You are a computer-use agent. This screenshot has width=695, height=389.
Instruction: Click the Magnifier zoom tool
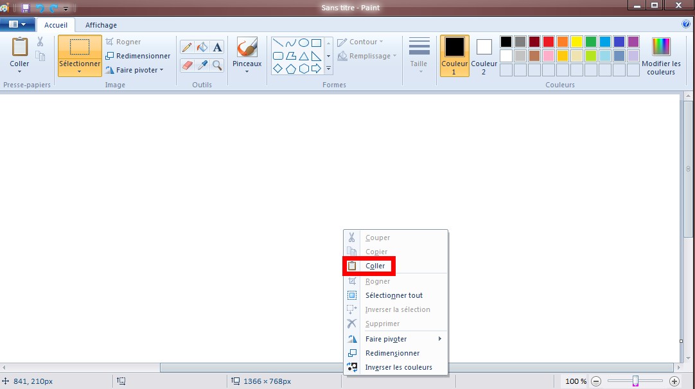coord(218,65)
